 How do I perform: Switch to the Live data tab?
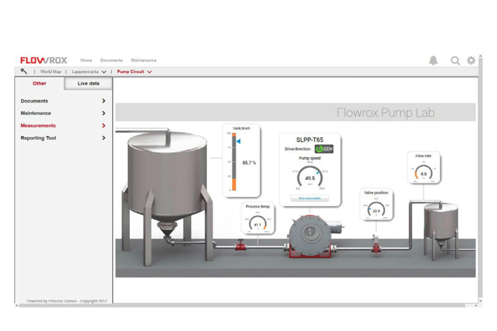[88, 83]
